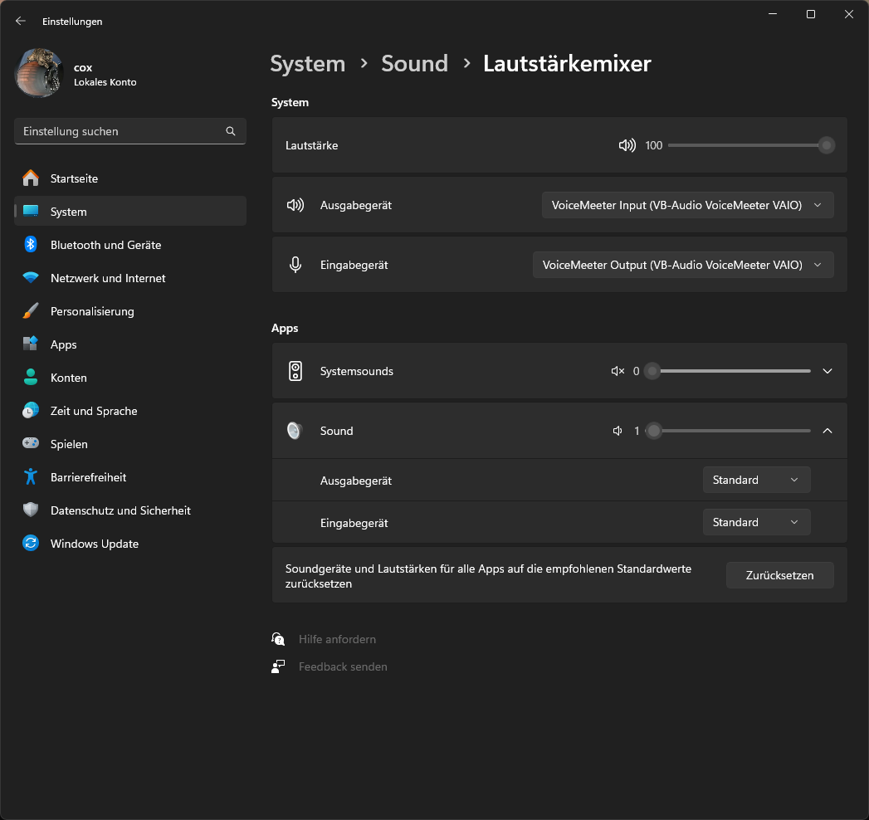The height and width of the screenshot is (820, 869).
Task: Mute system volume via Lautstärke speaker icon
Action: [627, 145]
